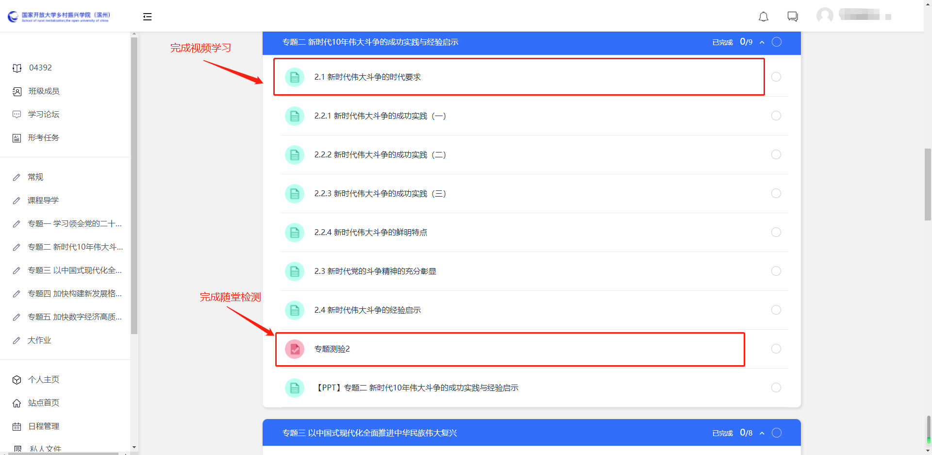The image size is (932, 455).
Task: Toggle completion circle for lesson 2.3
Action: pyautogui.click(x=776, y=271)
